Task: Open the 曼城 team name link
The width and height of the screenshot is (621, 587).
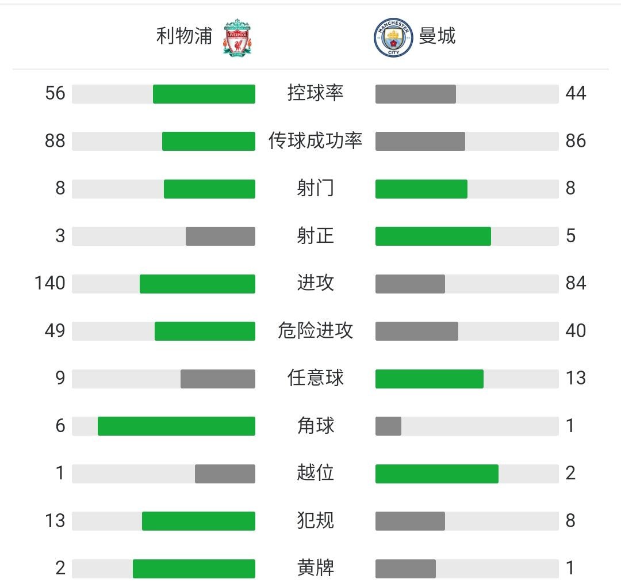Action: point(437,36)
